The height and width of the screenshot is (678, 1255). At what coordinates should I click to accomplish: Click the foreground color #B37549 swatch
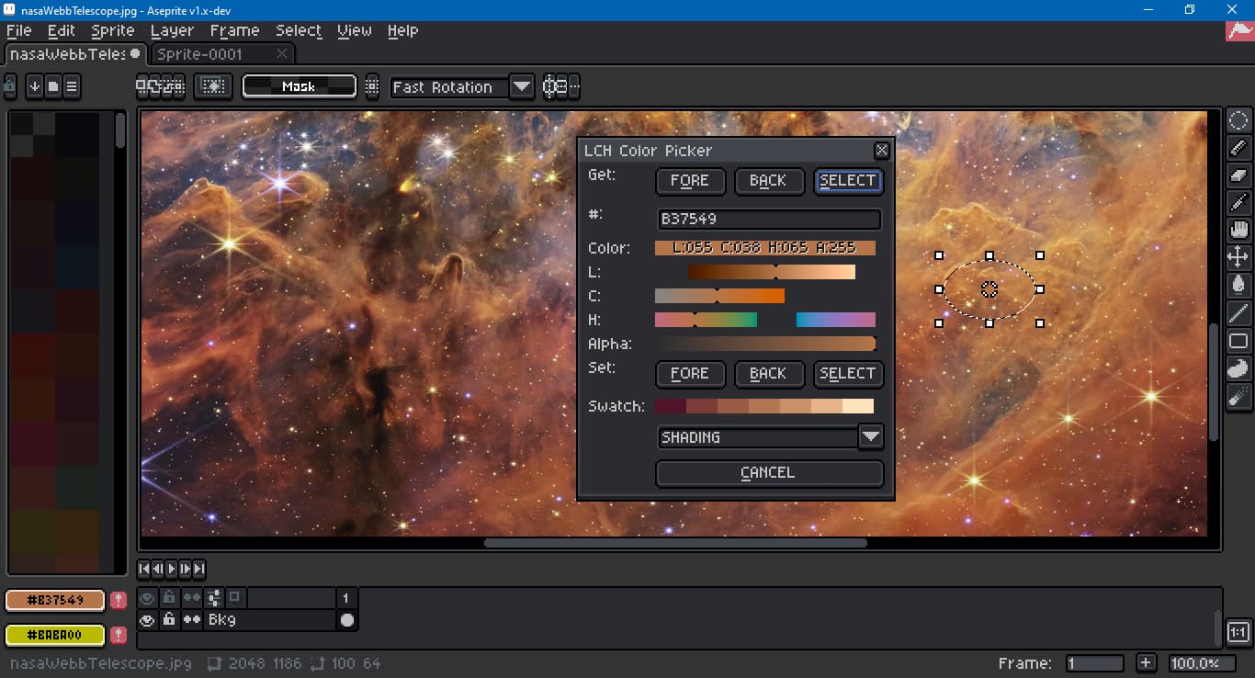pyautogui.click(x=55, y=601)
